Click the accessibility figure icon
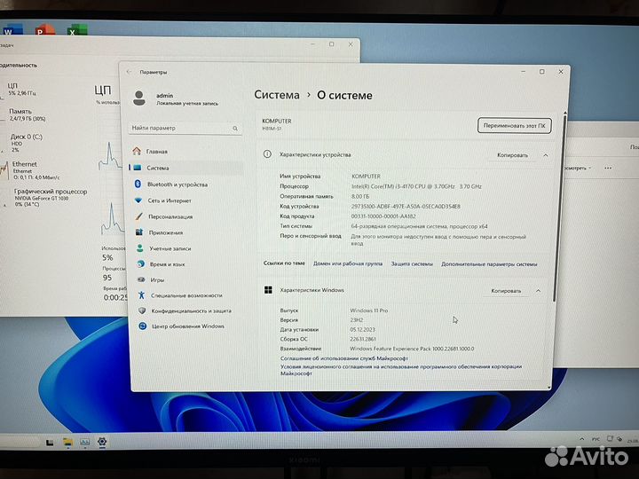Image resolution: width=639 pixels, height=479 pixels. coord(141,294)
